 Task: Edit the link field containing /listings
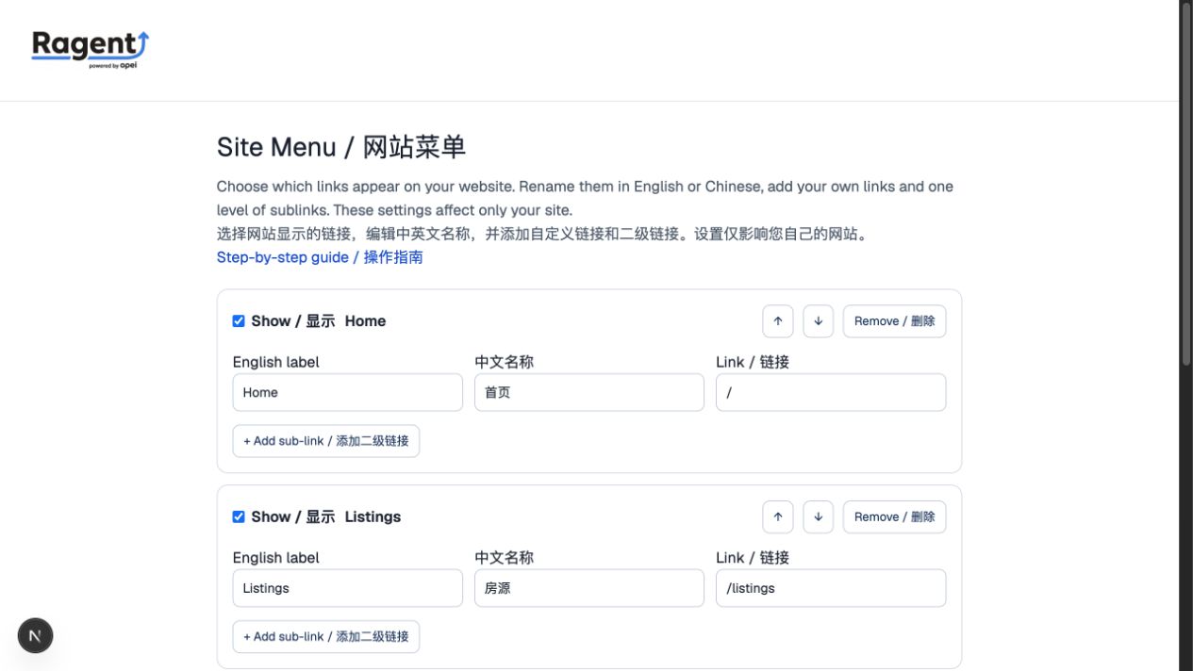[831, 588]
